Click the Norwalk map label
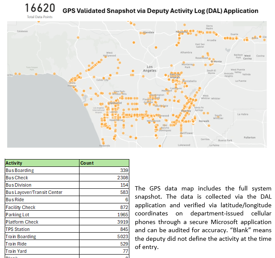Viewport: 275px width, 258px height. pos(204,121)
